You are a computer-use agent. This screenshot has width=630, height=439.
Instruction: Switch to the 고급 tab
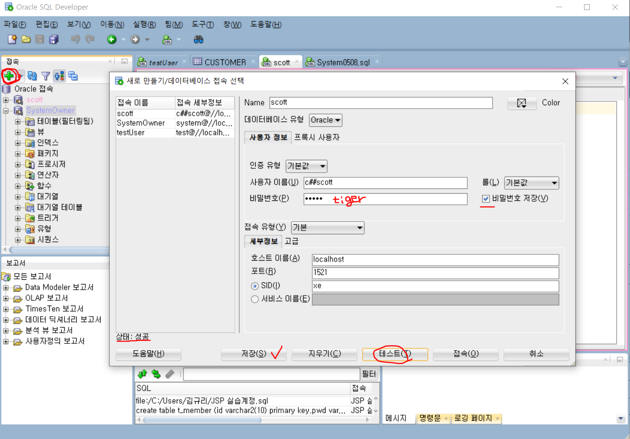292,241
